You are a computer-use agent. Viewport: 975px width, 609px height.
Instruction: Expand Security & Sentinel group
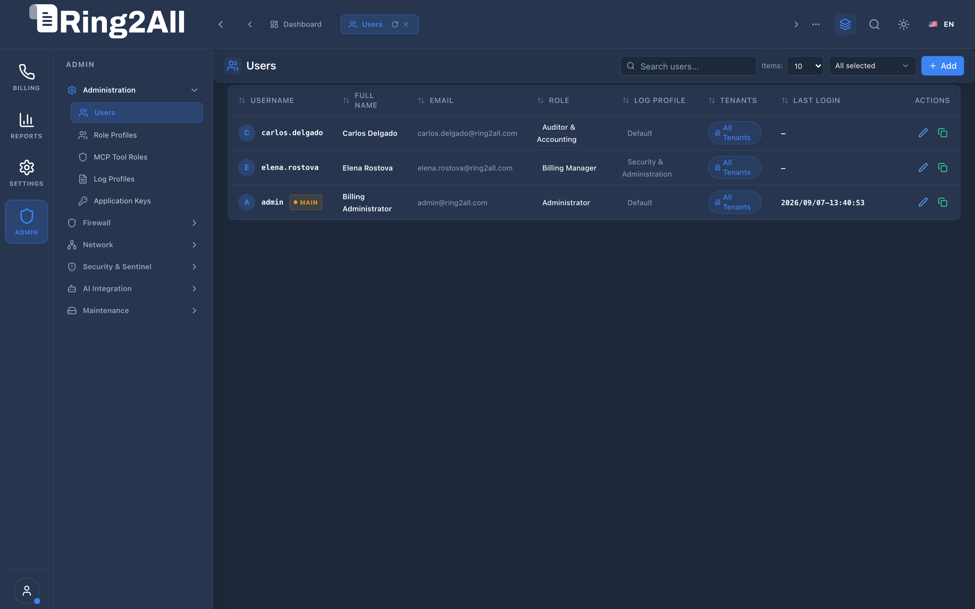(x=133, y=267)
